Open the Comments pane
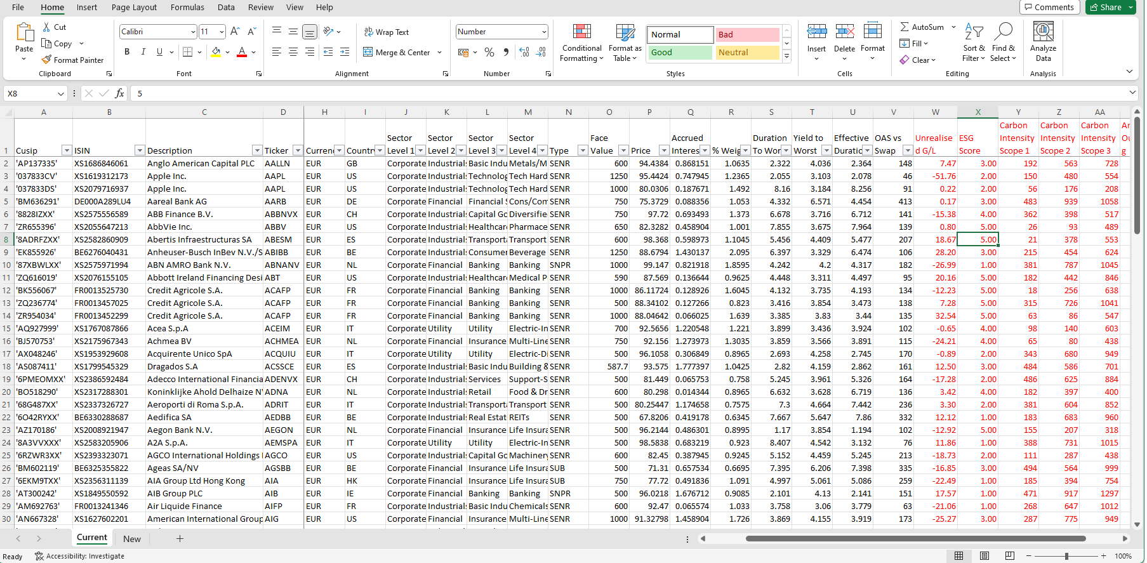 [x=1049, y=8]
